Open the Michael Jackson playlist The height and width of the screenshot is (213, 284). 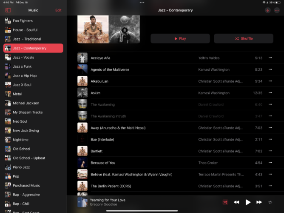point(33,103)
